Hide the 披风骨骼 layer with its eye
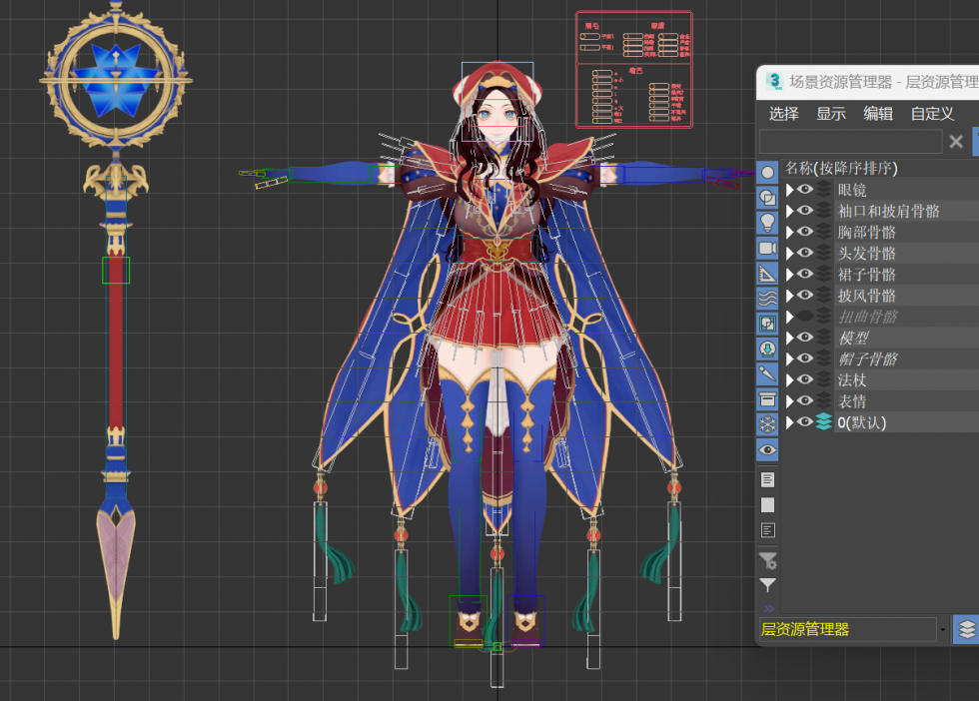 point(805,296)
